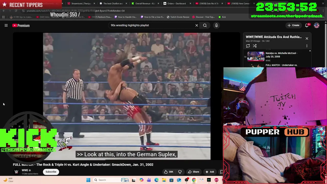The image size is (327, 184).
Task: Open the Twitch Emote Resizer bookmark
Action: coord(178,17)
